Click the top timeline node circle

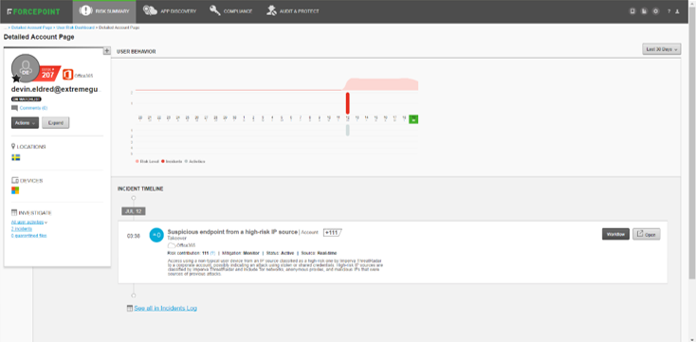pyautogui.click(x=134, y=198)
